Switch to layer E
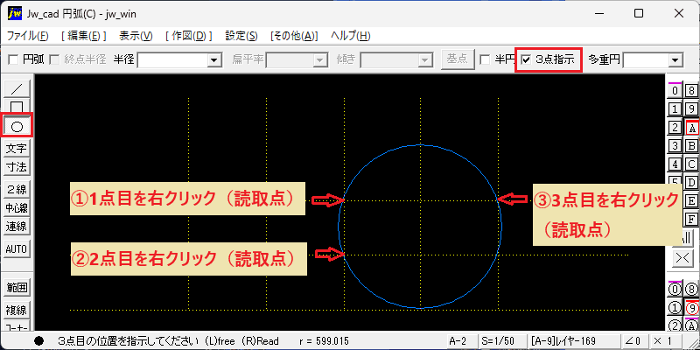The height and width of the screenshot is (350, 700). tap(691, 200)
